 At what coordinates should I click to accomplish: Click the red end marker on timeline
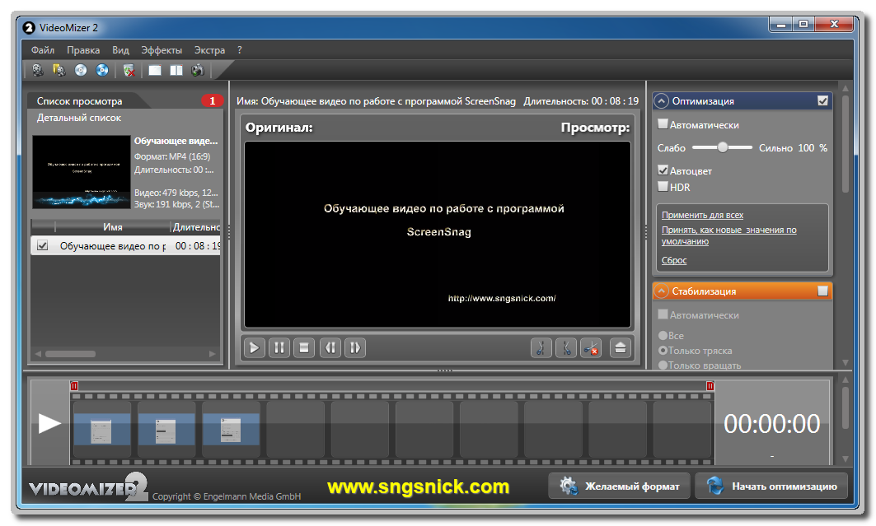[x=710, y=386]
